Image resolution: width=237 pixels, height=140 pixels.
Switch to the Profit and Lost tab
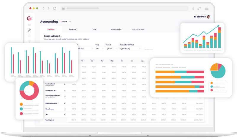(x=138, y=30)
